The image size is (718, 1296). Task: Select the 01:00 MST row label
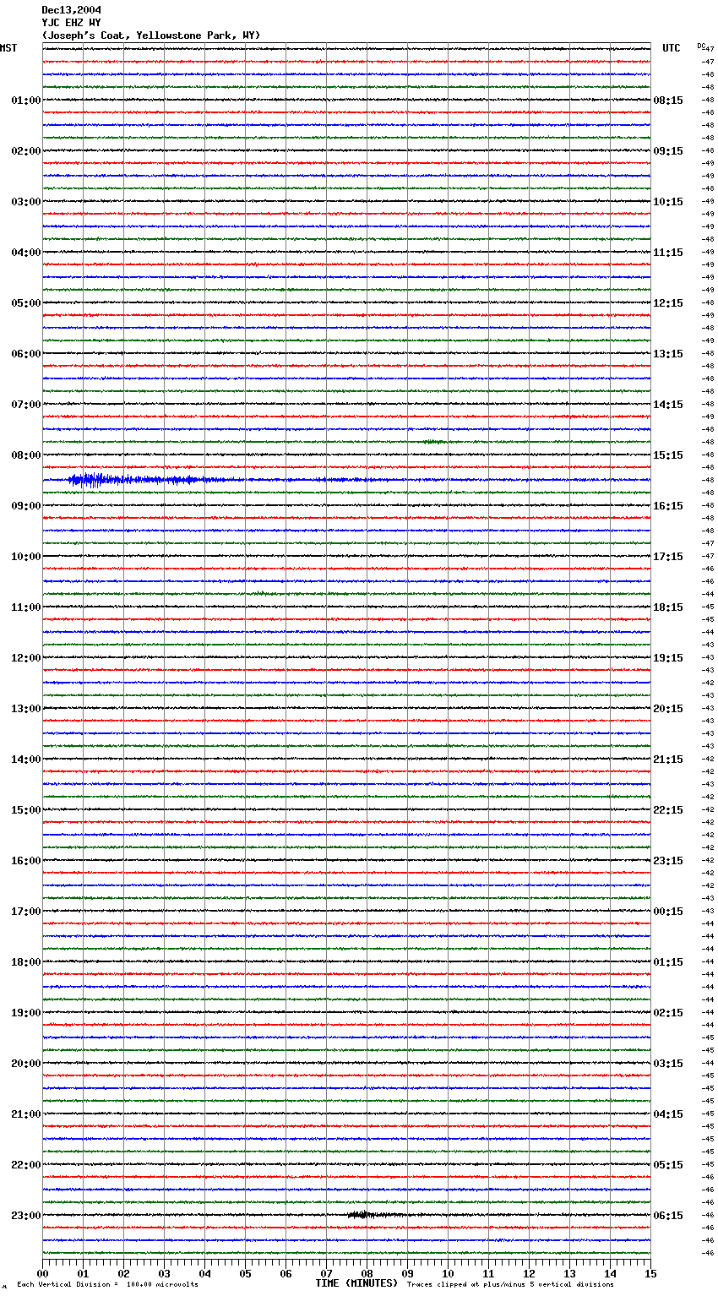click(x=26, y=101)
